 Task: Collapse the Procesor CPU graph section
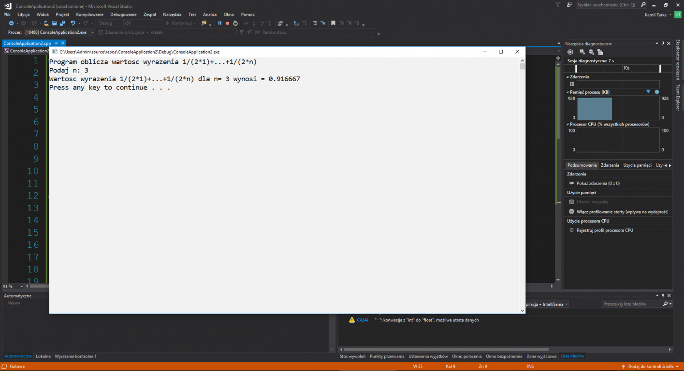pyautogui.click(x=568, y=124)
